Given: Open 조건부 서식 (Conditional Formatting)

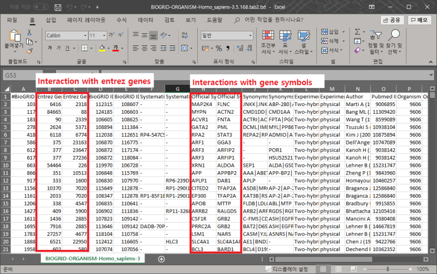Looking at the screenshot, I should point(268,42).
